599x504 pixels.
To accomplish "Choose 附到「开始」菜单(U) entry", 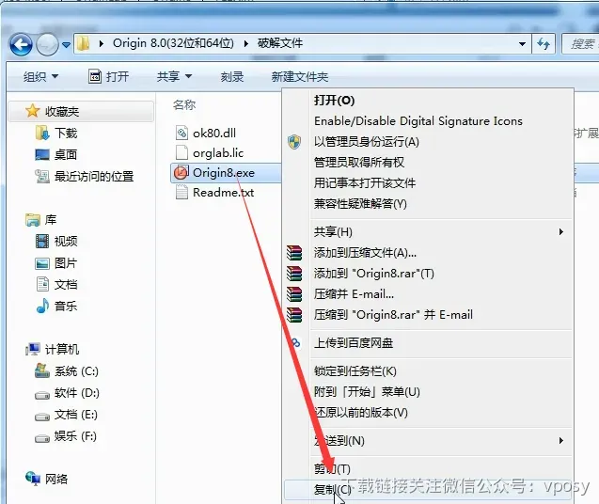I will tap(428, 392).
